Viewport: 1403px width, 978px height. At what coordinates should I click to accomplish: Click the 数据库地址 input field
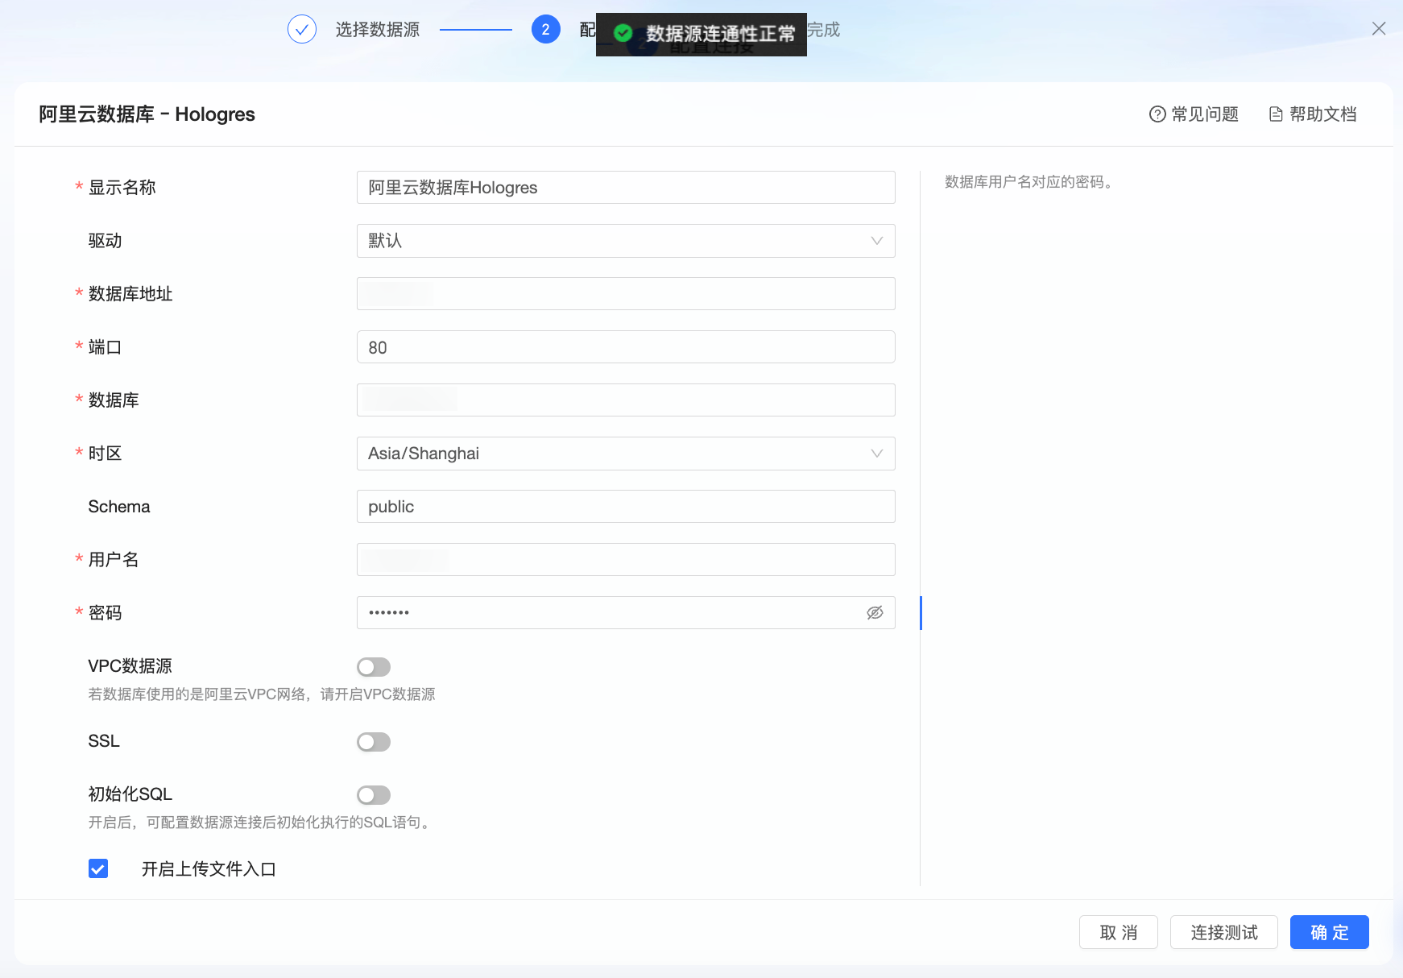(626, 294)
